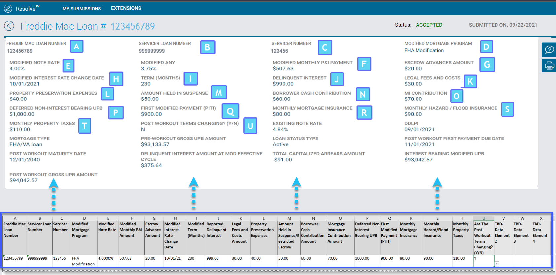
Task: Open the help question bubble icon
Action: pyautogui.click(x=549, y=50)
